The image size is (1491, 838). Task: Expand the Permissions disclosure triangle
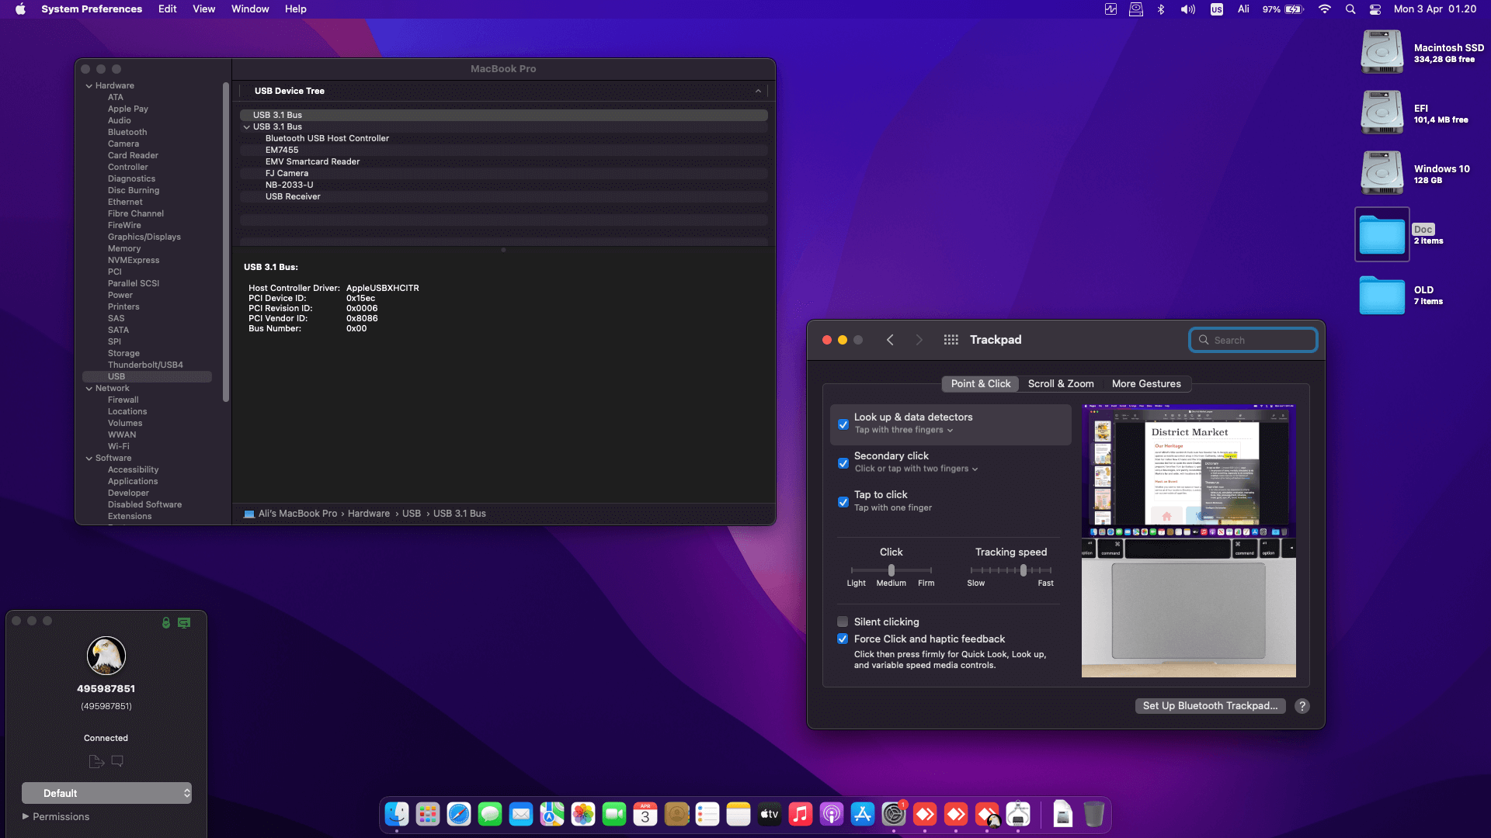pos(26,816)
